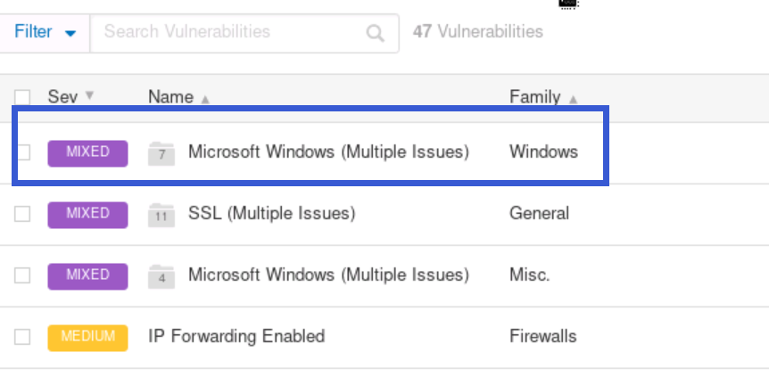Check the SSL (Multiple Issues) row checkbox
Screen dimensions: 769x385
pos(23,214)
